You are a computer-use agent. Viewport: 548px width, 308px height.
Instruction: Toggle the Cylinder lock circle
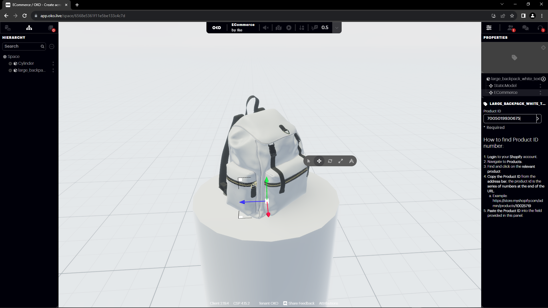10,64
